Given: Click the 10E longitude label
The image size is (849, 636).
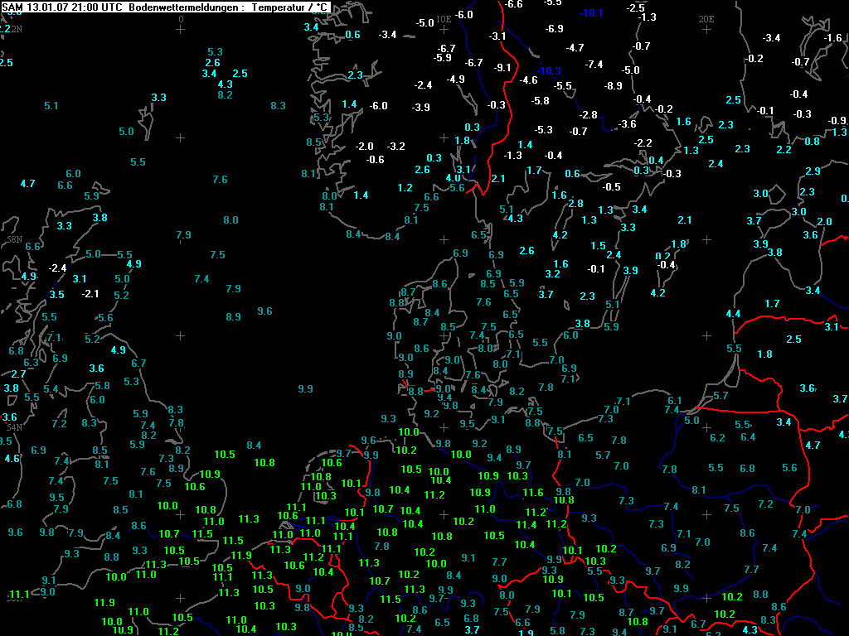Looking at the screenshot, I should (x=444, y=18).
